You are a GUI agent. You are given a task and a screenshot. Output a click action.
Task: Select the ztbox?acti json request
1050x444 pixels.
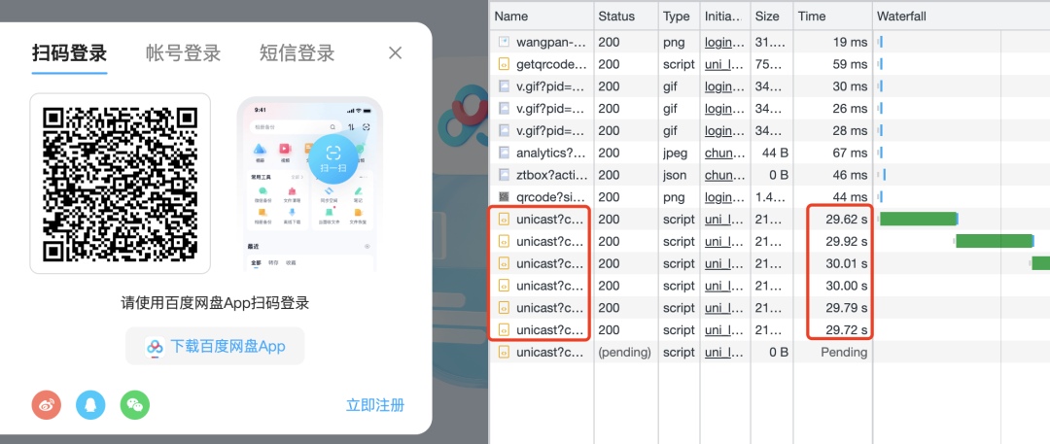(x=770, y=175)
